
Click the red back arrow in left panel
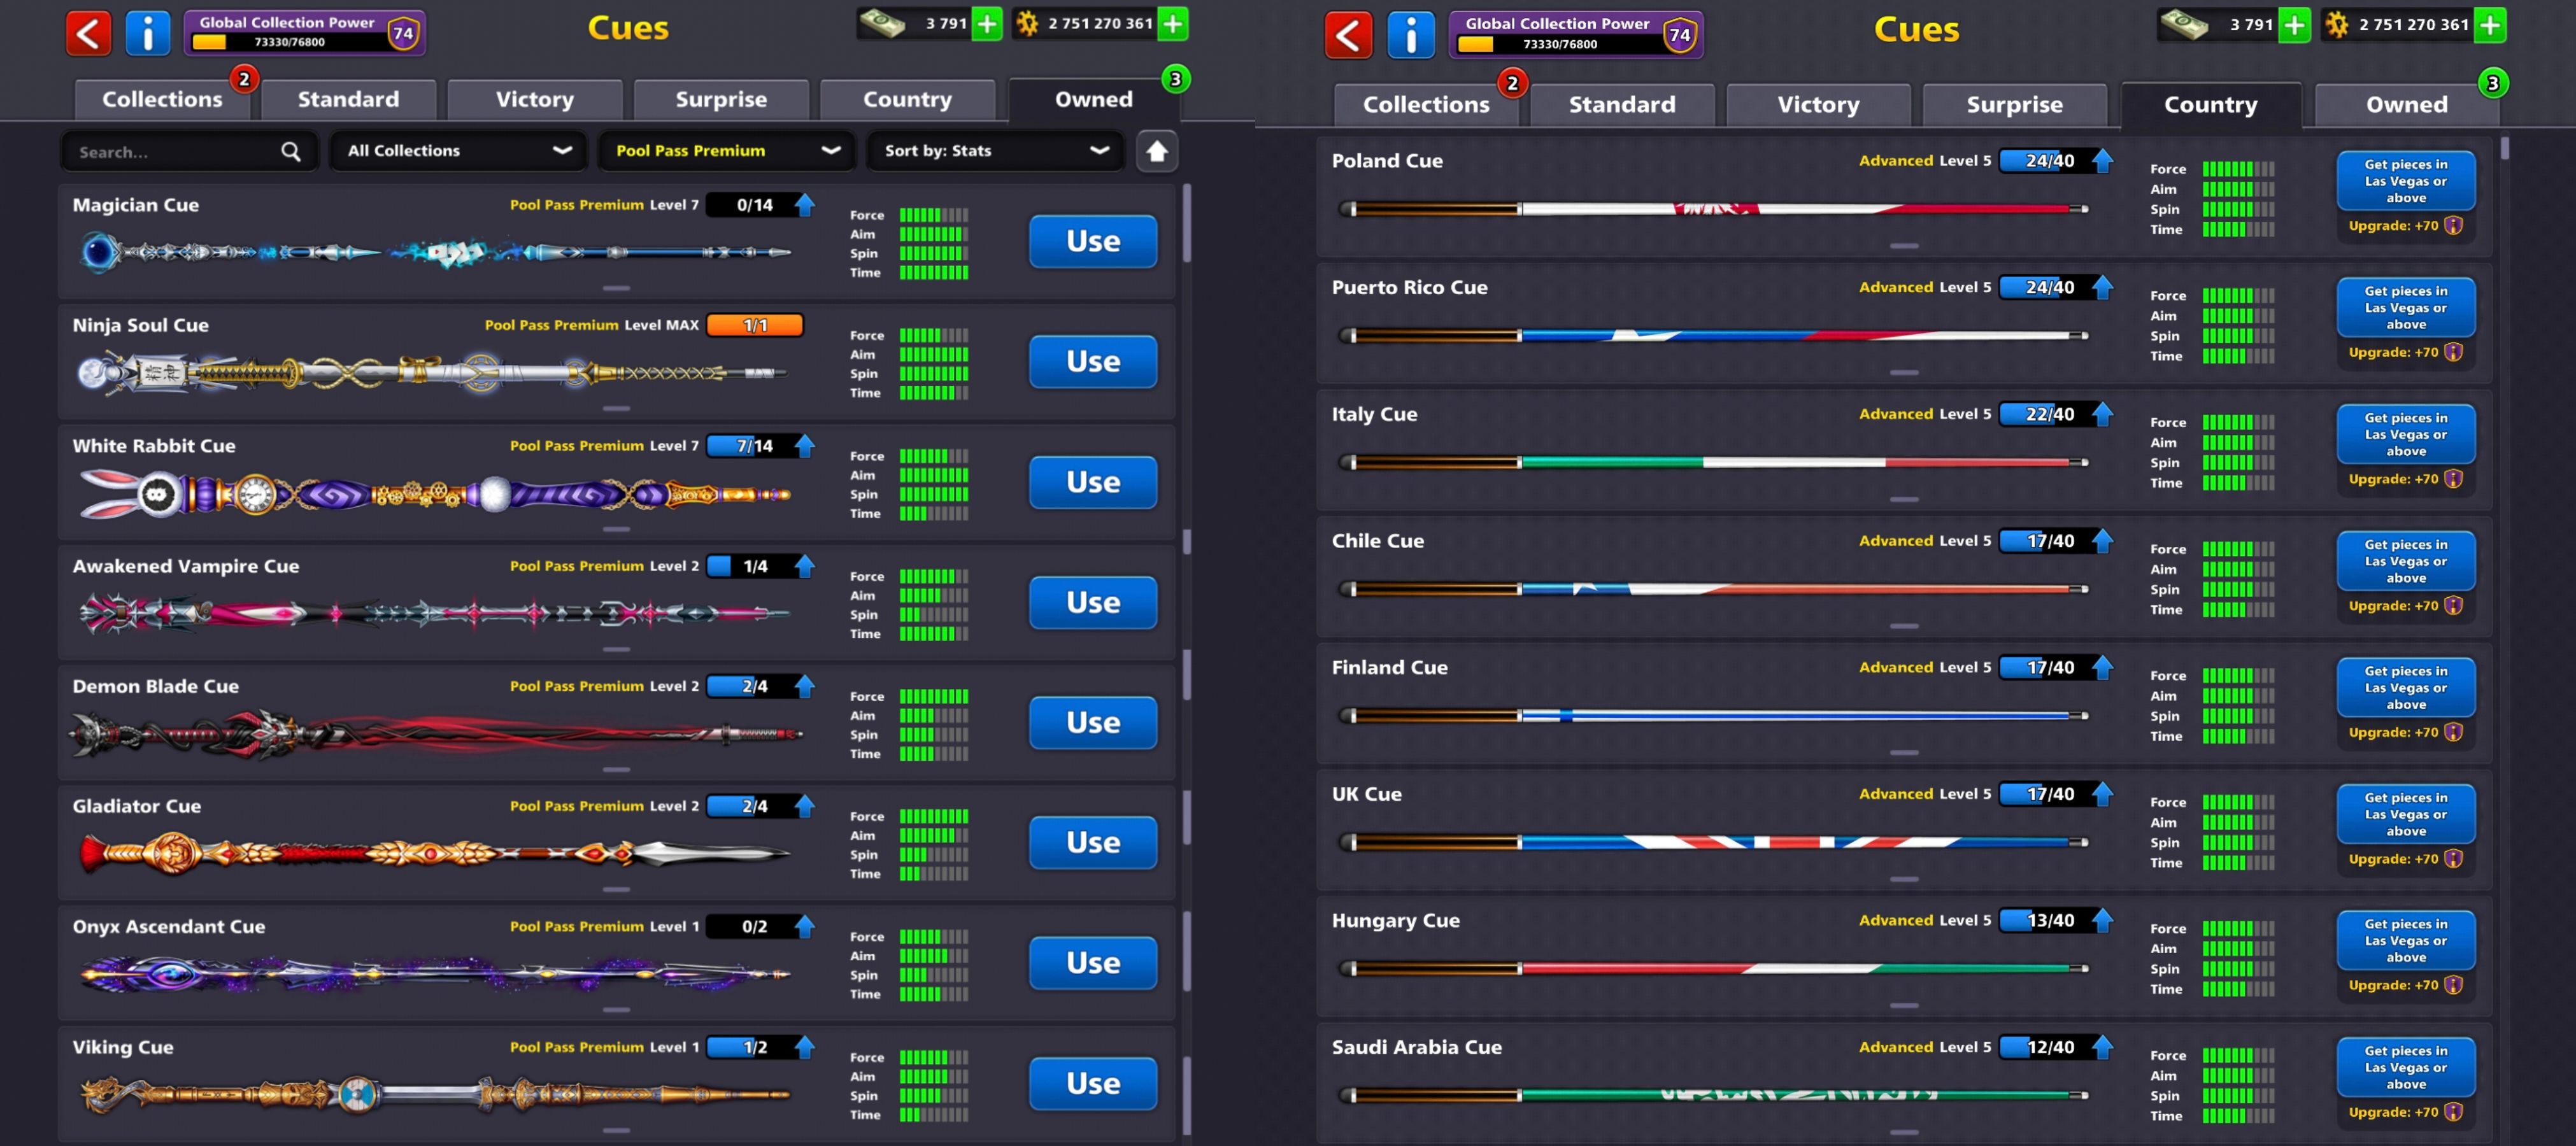pos(88,33)
